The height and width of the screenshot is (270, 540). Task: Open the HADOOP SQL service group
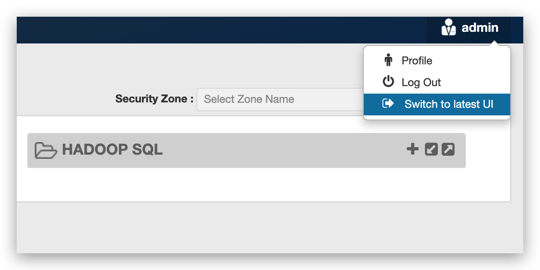[x=112, y=150]
